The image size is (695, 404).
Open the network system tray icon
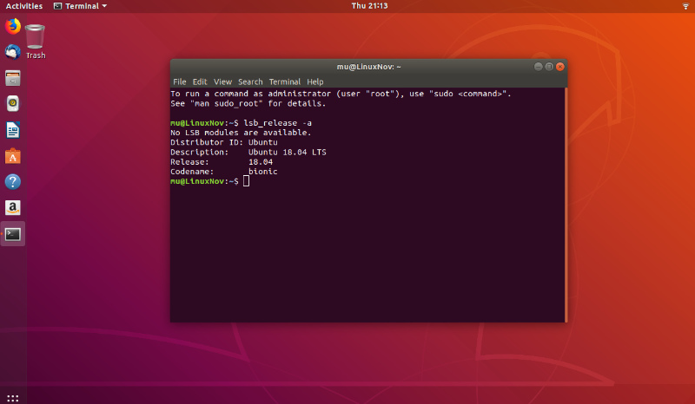[x=685, y=6]
